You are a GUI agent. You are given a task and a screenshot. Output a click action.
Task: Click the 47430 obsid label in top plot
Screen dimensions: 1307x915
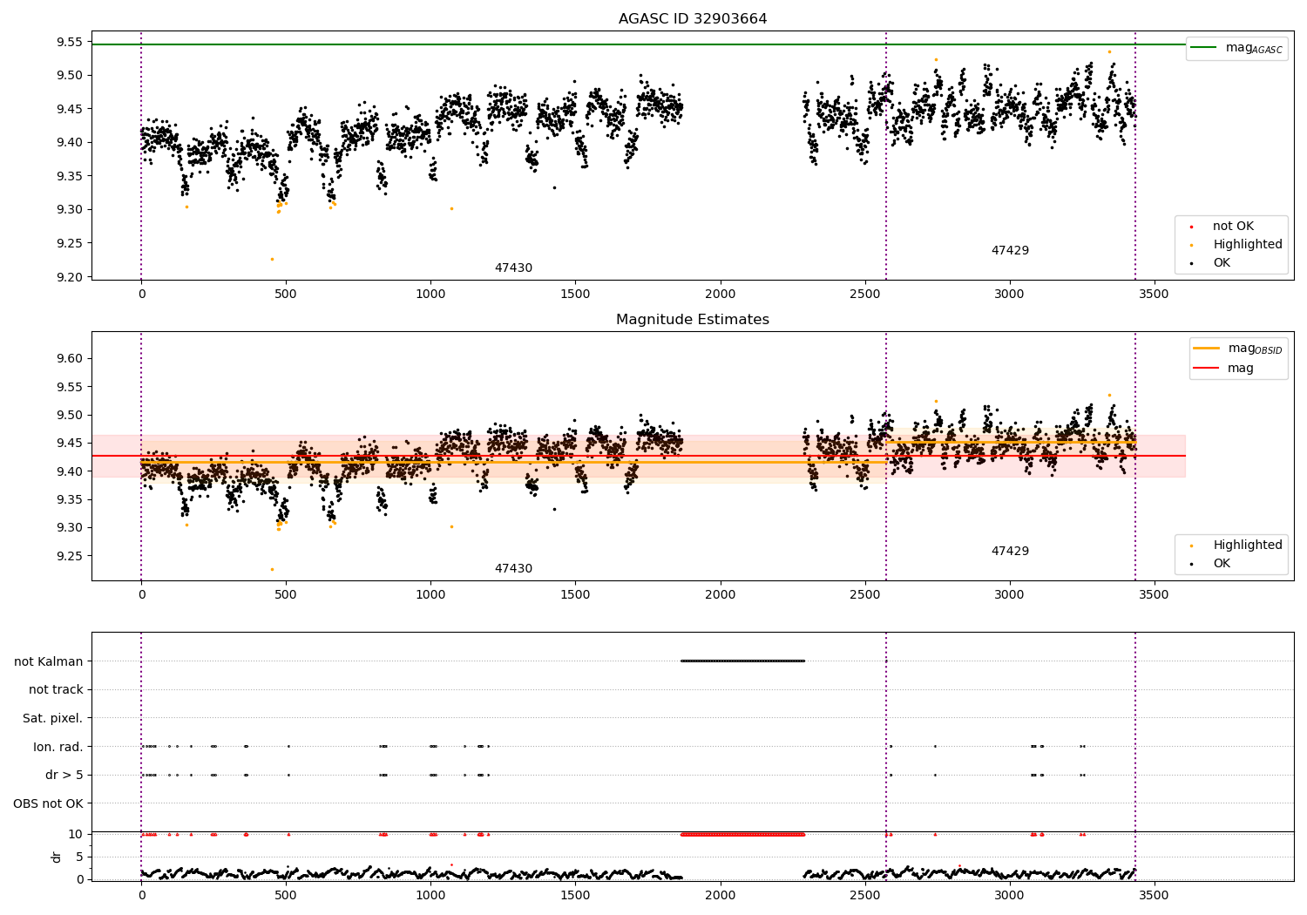coord(513,268)
